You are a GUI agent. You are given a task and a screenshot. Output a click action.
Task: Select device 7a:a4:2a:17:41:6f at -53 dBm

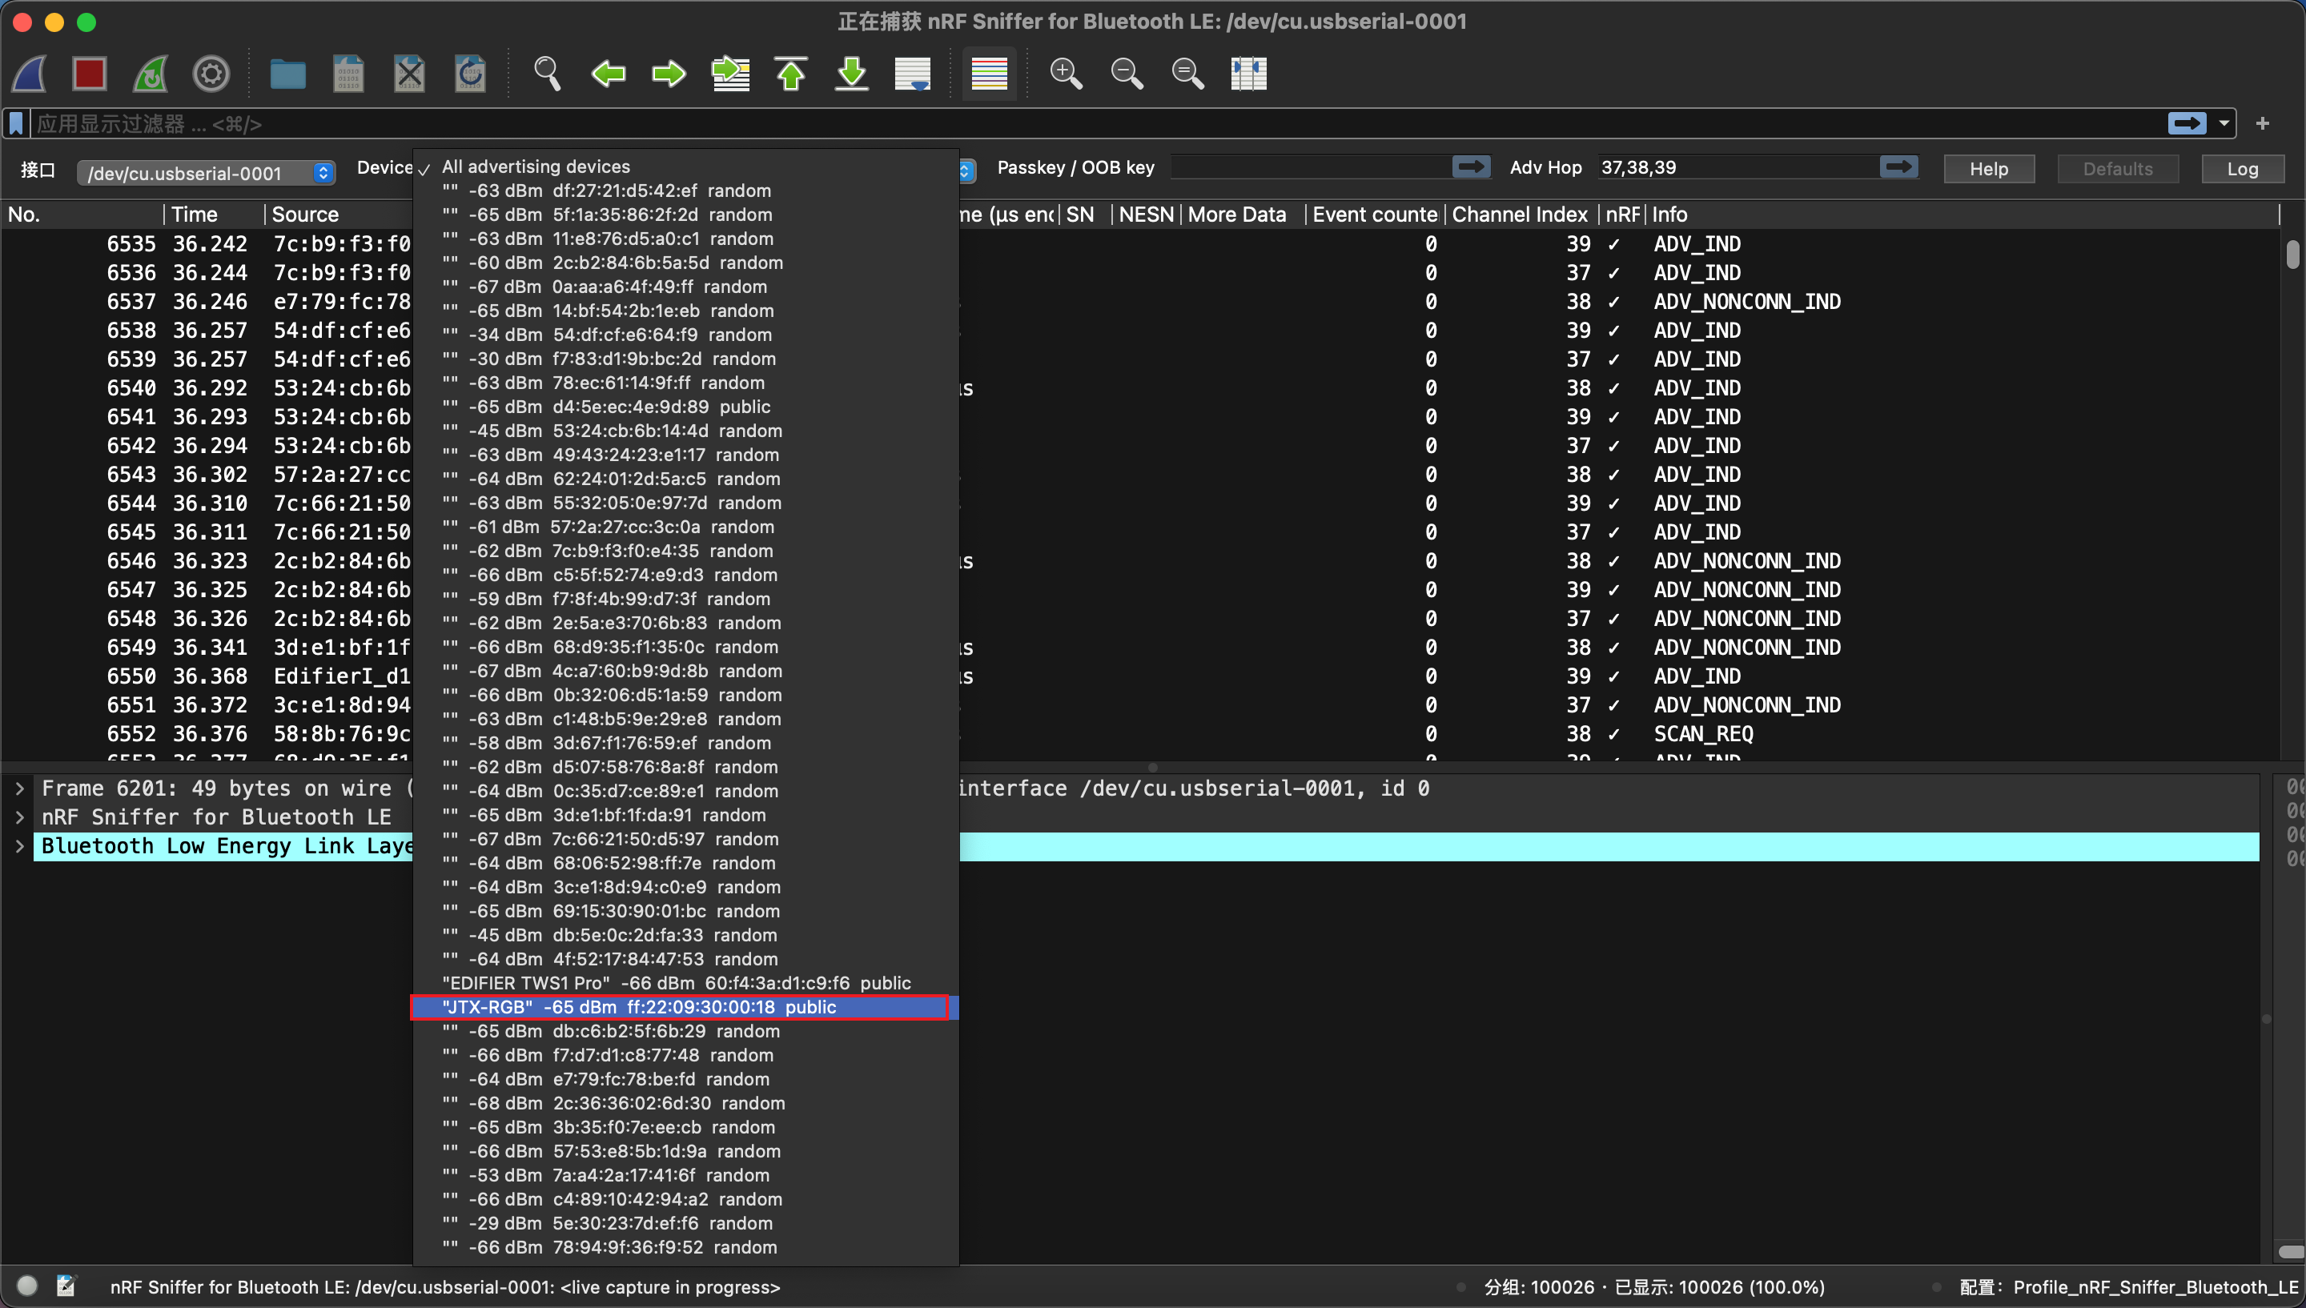pos(685,1175)
